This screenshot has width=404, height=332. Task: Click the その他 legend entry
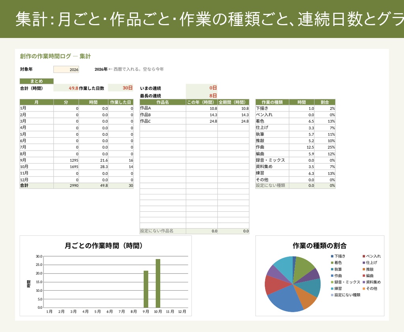[370, 289]
